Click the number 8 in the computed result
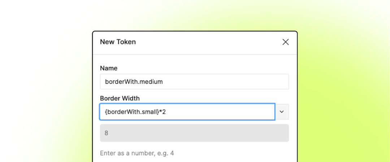Image resolution: width=390 pixels, height=162 pixels. click(107, 133)
